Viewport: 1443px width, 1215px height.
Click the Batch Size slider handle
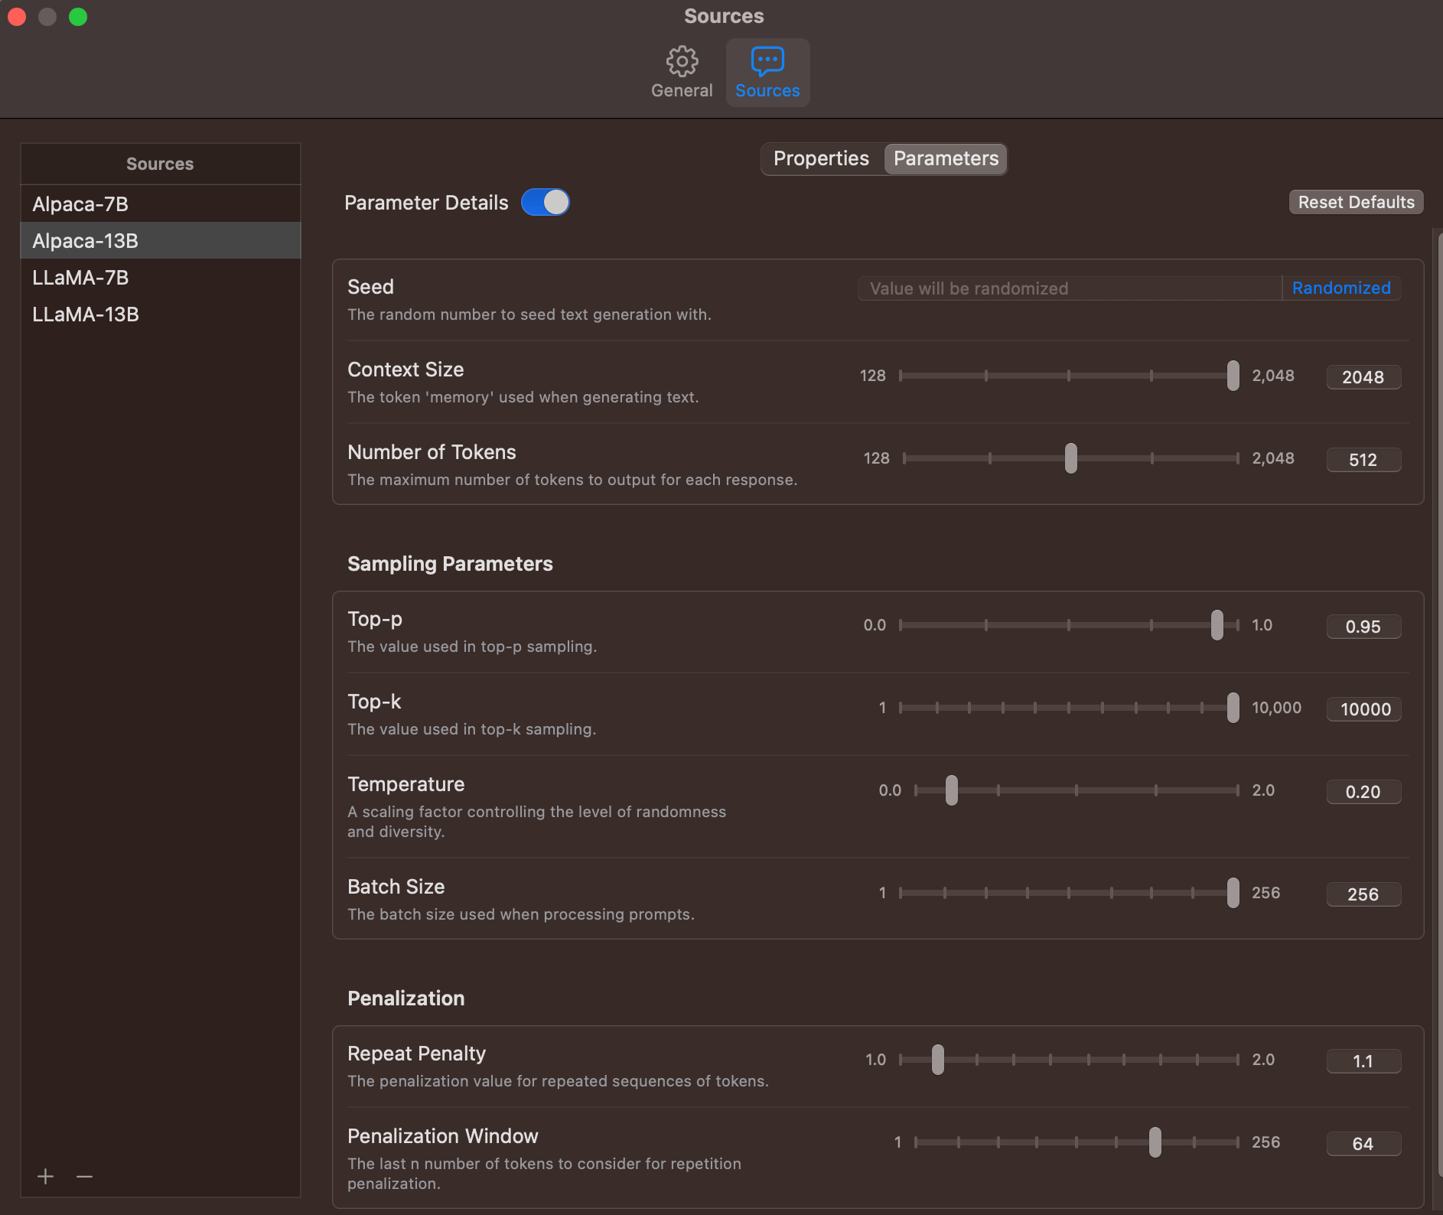click(1233, 893)
